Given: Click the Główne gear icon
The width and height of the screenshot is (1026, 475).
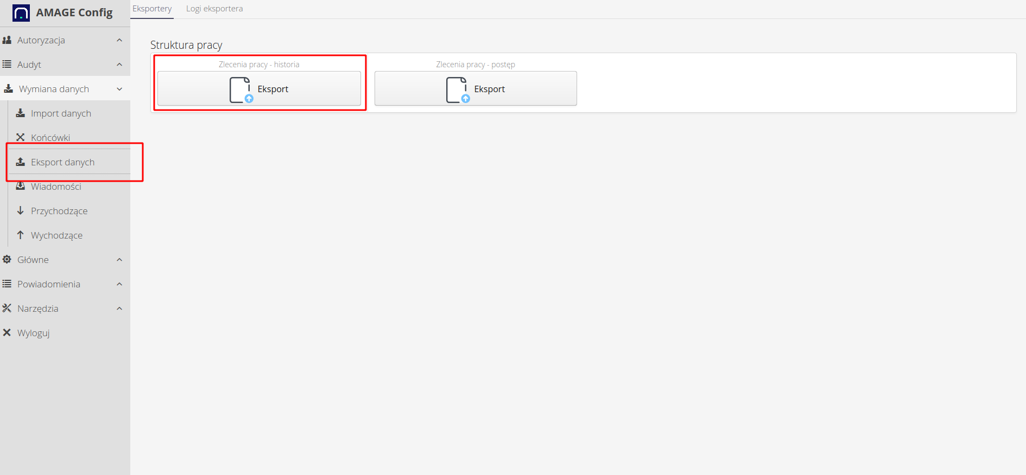Looking at the screenshot, I should [x=7, y=259].
